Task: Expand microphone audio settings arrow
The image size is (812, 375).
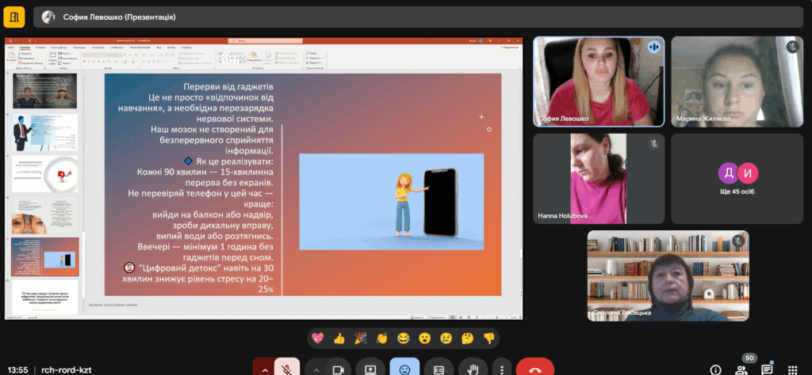Action: pyautogui.click(x=264, y=369)
